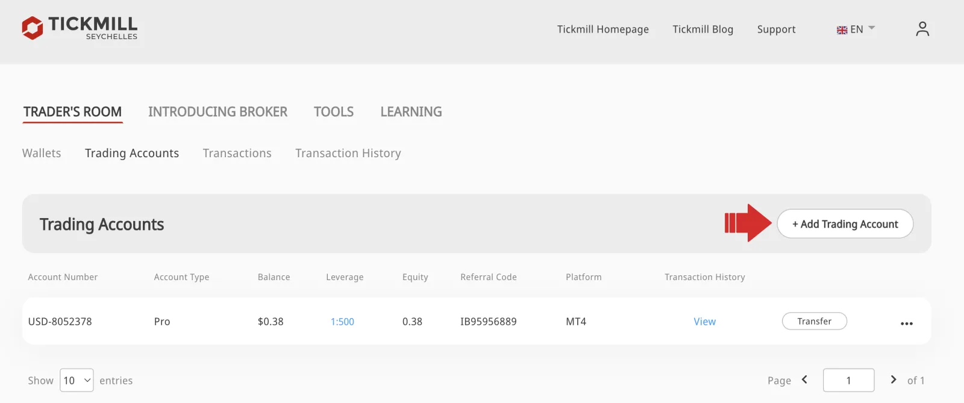964x403 pixels.
Task: Open the View transaction history link
Action: (704, 322)
